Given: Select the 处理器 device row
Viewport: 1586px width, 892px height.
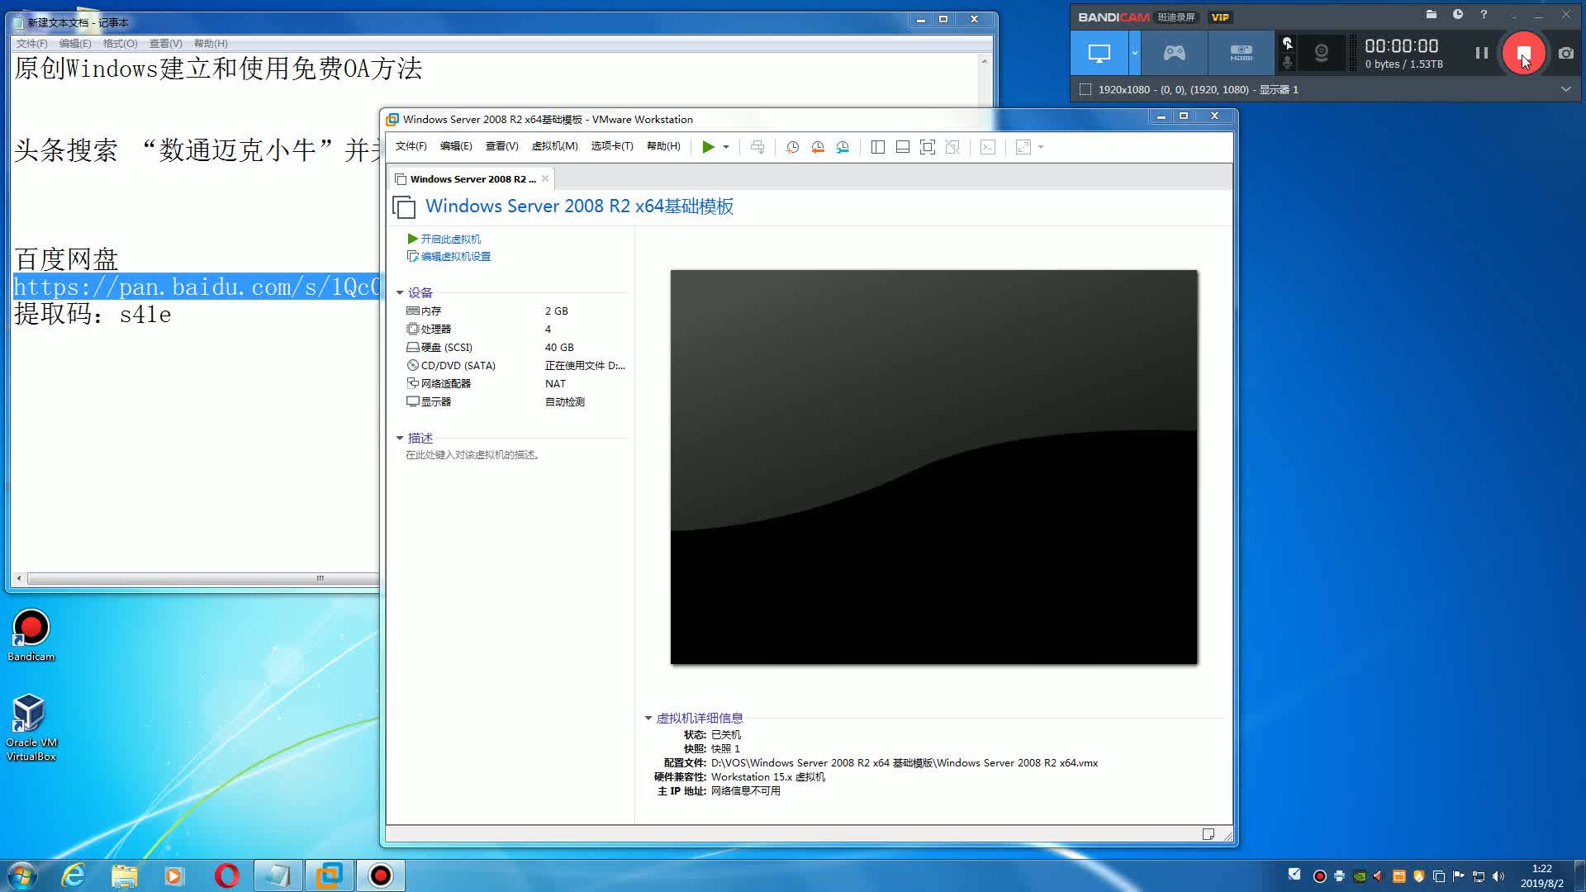Looking at the screenshot, I should 515,330.
